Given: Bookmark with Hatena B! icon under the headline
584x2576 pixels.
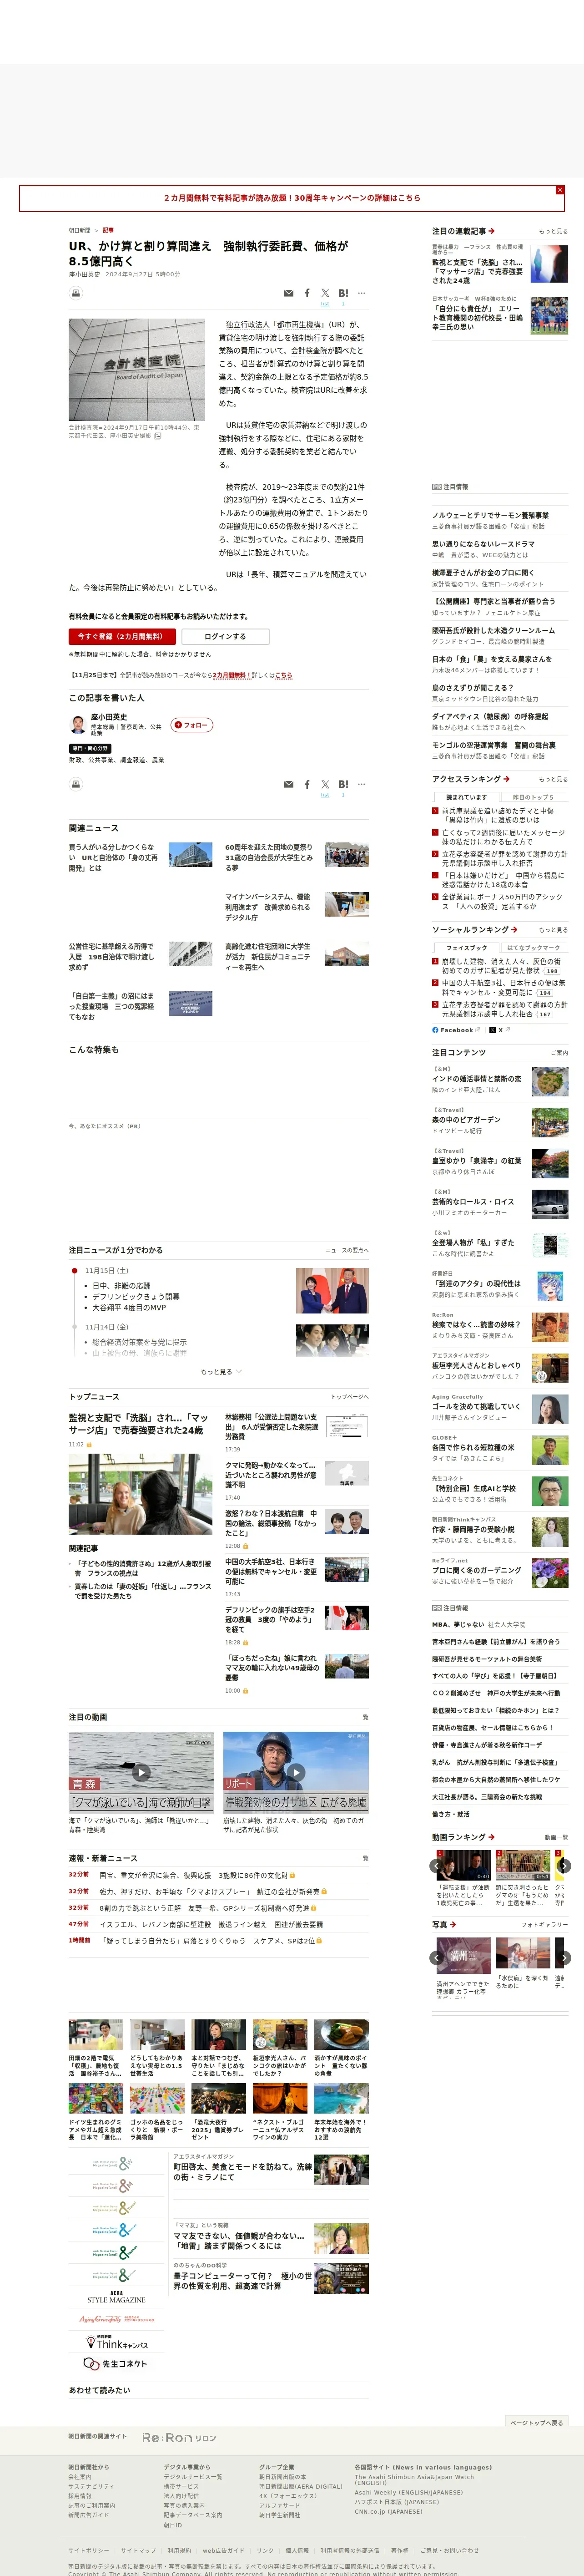Looking at the screenshot, I should tap(343, 293).
